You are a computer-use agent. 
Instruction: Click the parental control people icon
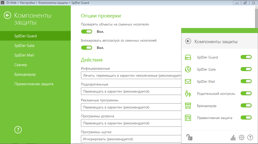[x=188, y=94]
